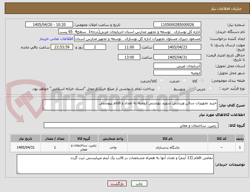Click the delivery province field آذربایجان غربی
The image size is (250, 192).
click(177, 66)
